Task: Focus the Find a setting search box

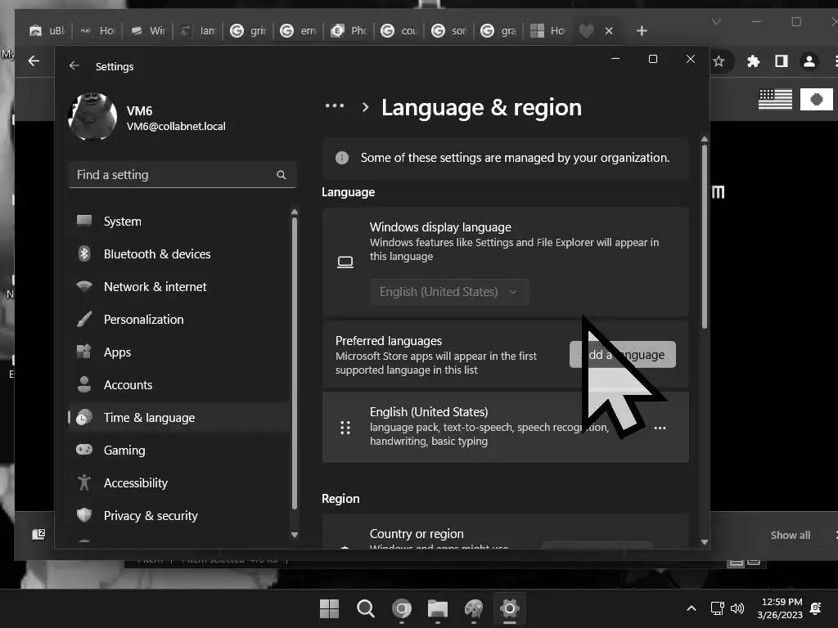Action: (x=182, y=175)
